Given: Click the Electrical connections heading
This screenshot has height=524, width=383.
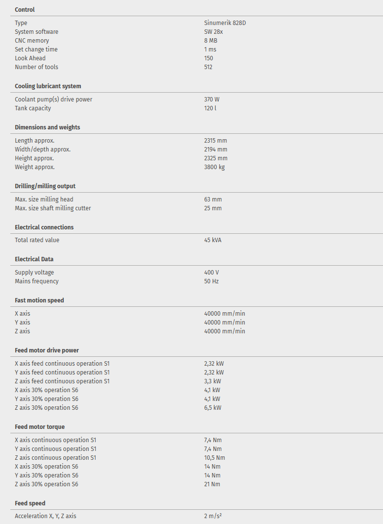Looking at the screenshot, I should coord(44,227).
